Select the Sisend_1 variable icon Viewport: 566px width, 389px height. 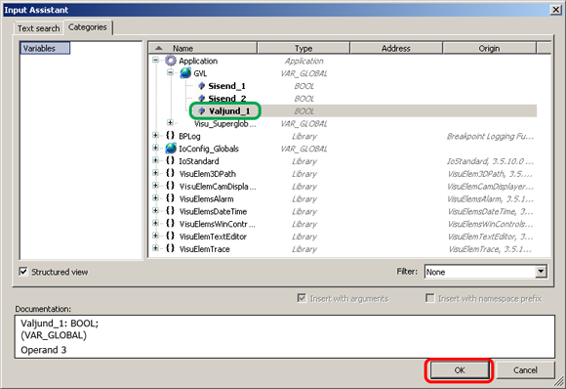coord(202,86)
